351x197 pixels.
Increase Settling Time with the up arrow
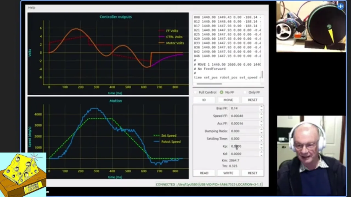[261, 137]
